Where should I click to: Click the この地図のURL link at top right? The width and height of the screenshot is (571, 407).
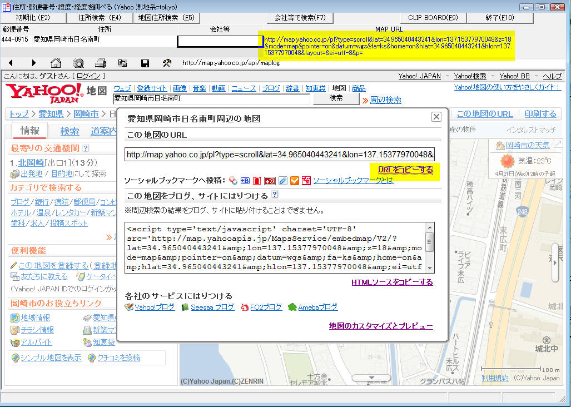[485, 114]
